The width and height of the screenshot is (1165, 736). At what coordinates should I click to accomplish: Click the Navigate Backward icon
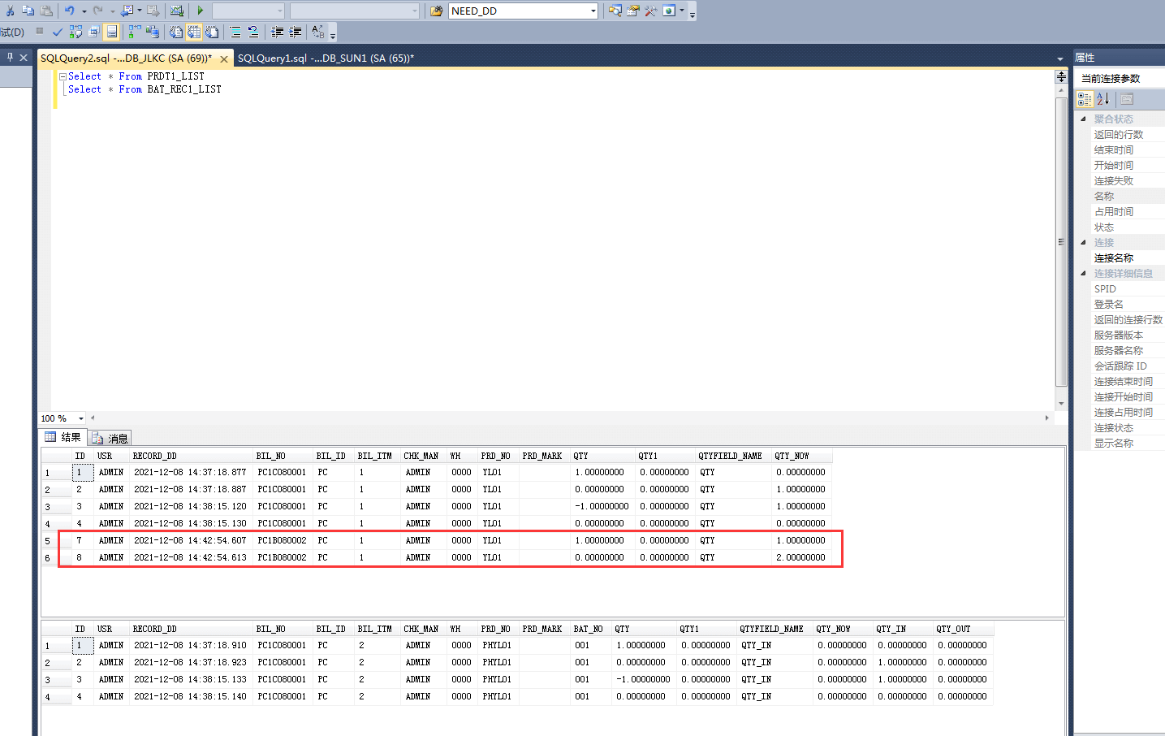click(x=127, y=11)
